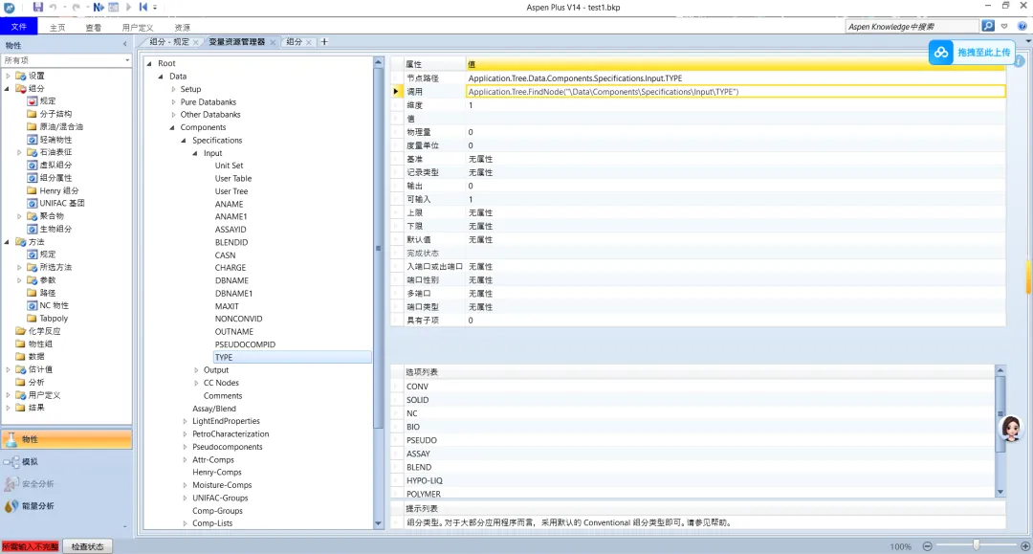
Task: Click the assistant avatar icon at right edge
Action: pyautogui.click(x=1011, y=429)
